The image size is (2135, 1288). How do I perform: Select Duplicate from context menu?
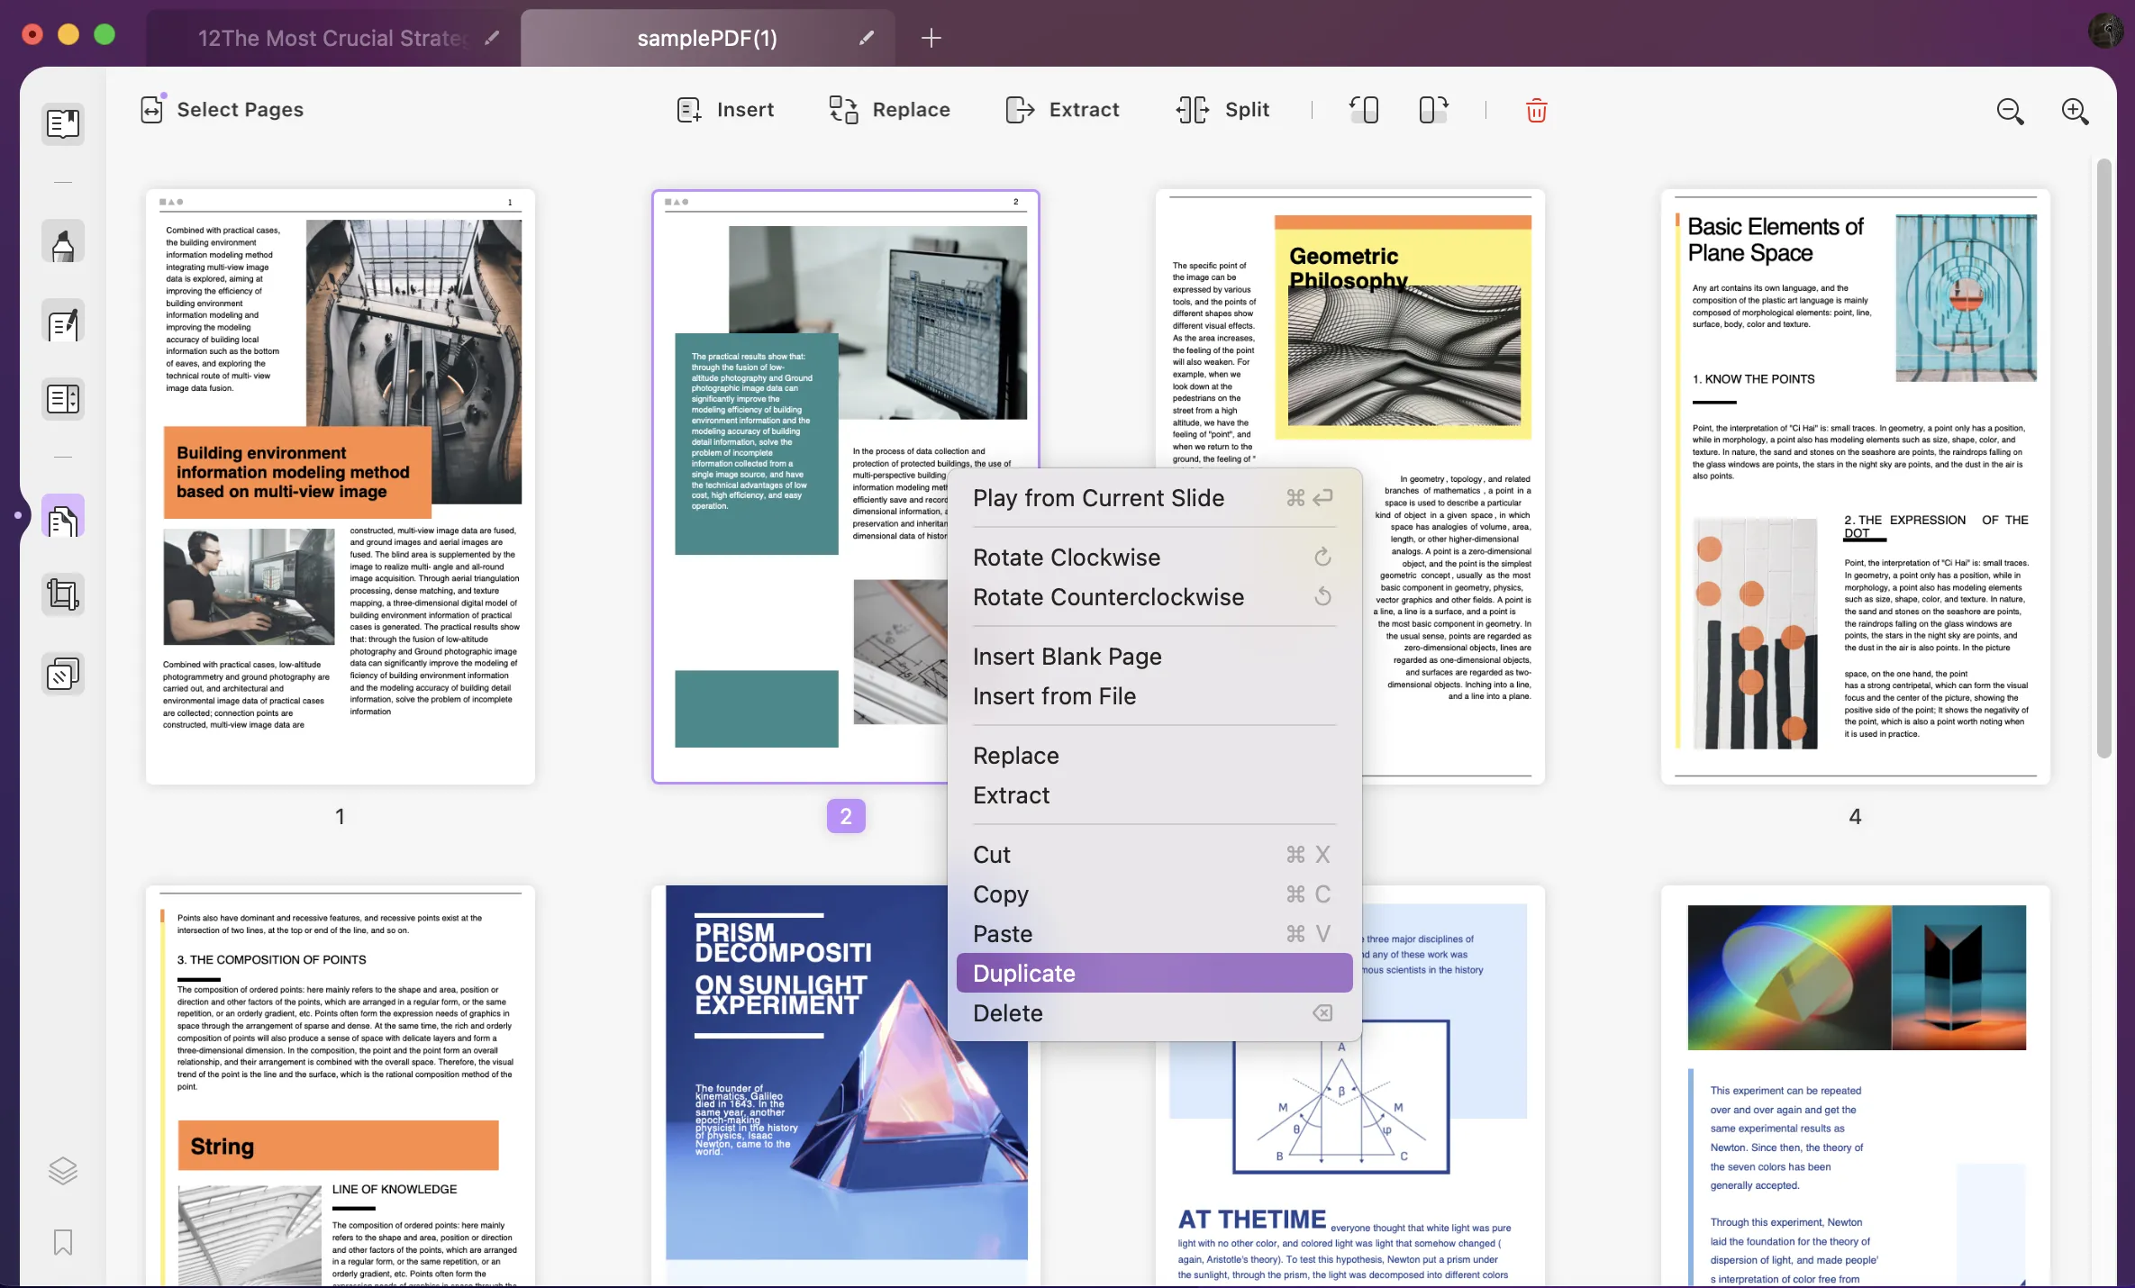click(x=1023, y=973)
